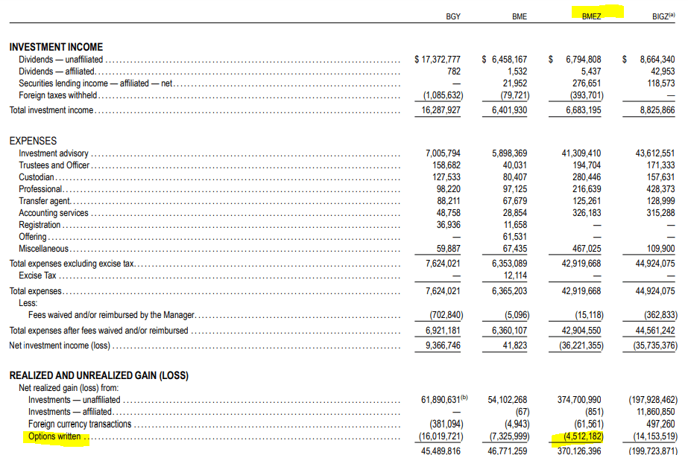The image size is (688, 455).
Task: Click the highlighted BMEZ column header
Action: click(591, 16)
